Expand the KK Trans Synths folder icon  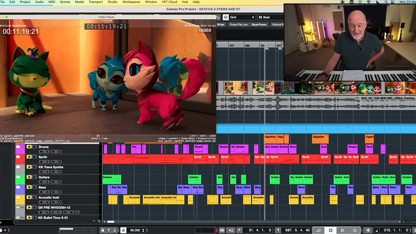click(18, 167)
